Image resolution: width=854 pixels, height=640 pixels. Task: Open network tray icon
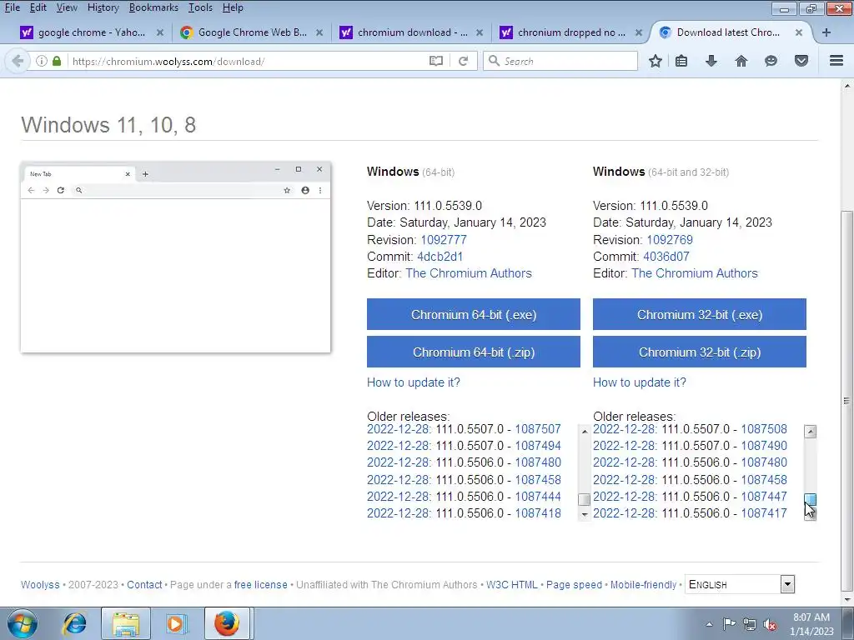click(x=750, y=624)
